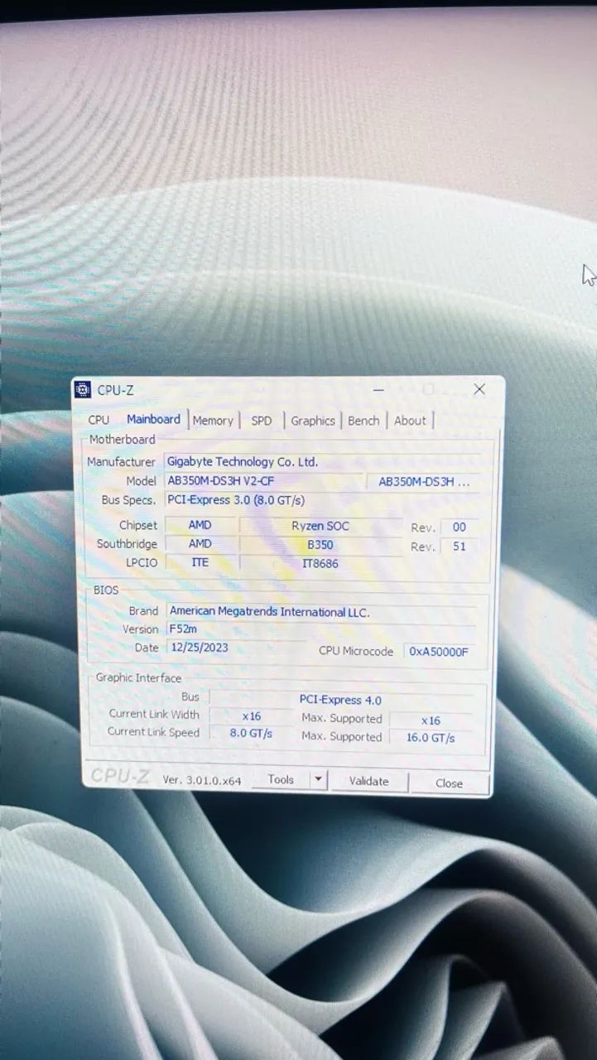
Task: Click Max. Supported link width x16
Action: (431, 720)
